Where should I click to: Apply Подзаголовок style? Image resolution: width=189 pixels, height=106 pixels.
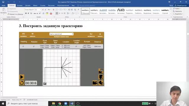[130, 11]
